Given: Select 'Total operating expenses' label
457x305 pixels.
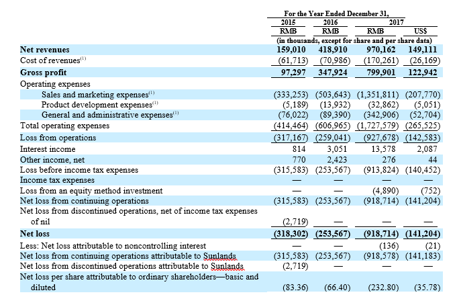Looking at the screenshot, I should tap(64, 126).
